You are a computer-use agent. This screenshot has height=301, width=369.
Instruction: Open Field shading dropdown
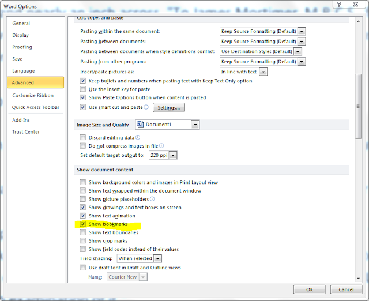tap(157, 258)
